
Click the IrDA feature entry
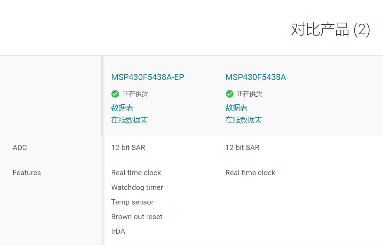[x=118, y=231]
